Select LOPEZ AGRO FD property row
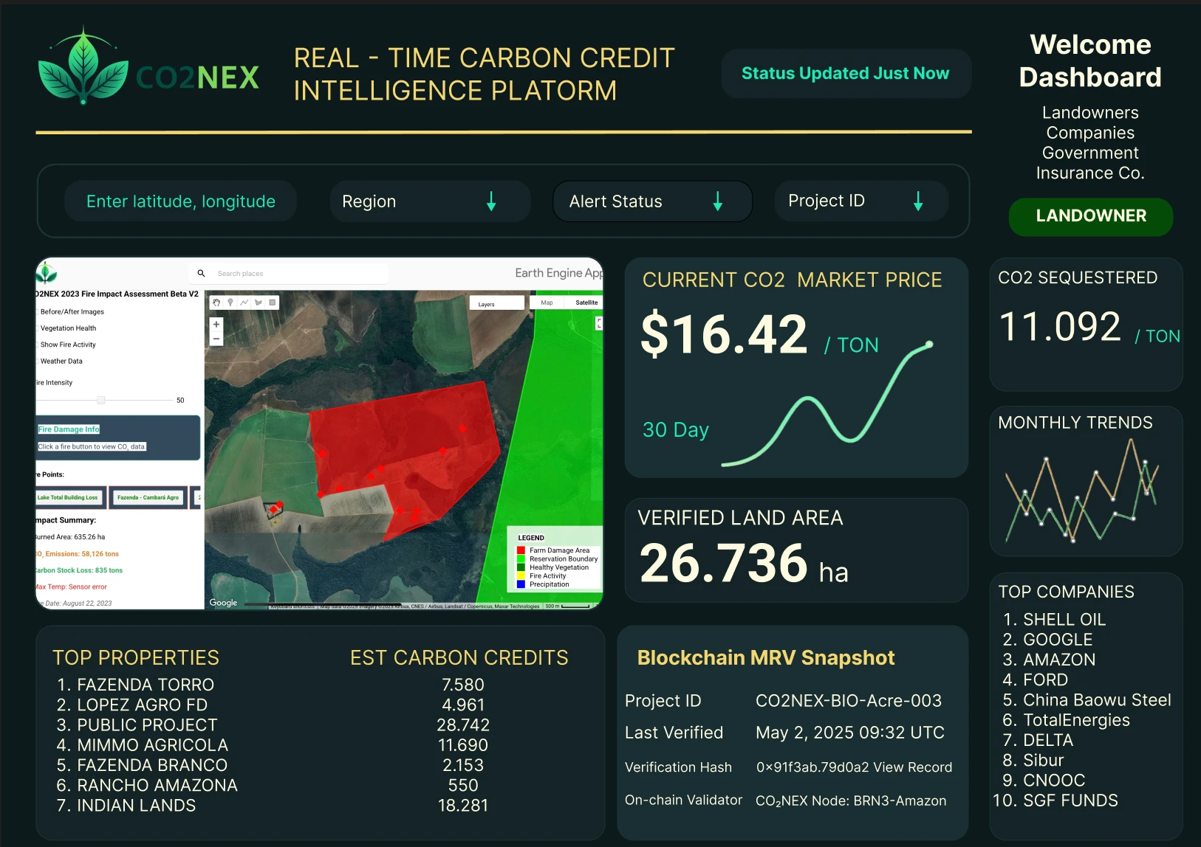The width and height of the screenshot is (1201, 847). click(132, 705)
